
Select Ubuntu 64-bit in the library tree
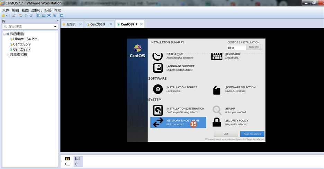25,39
